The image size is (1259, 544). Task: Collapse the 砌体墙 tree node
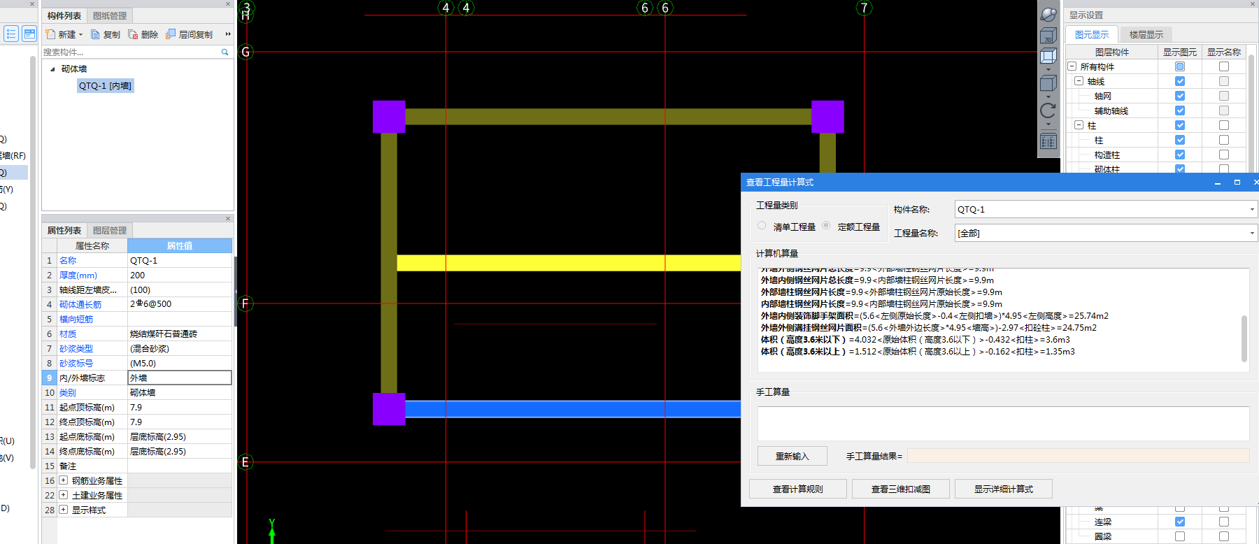click(x=52, y=69)
